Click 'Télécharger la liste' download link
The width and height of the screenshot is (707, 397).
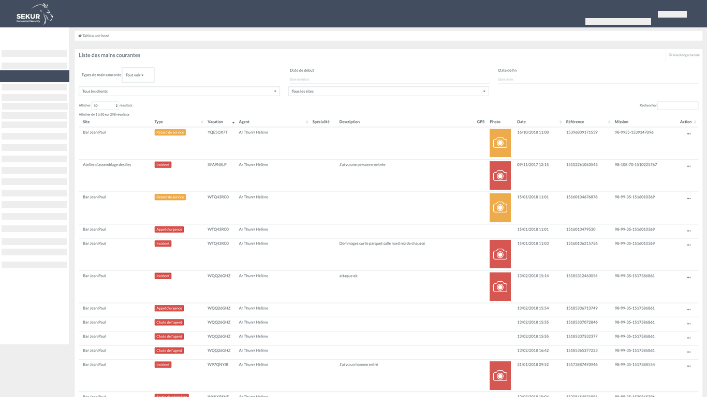click(684, 55)
